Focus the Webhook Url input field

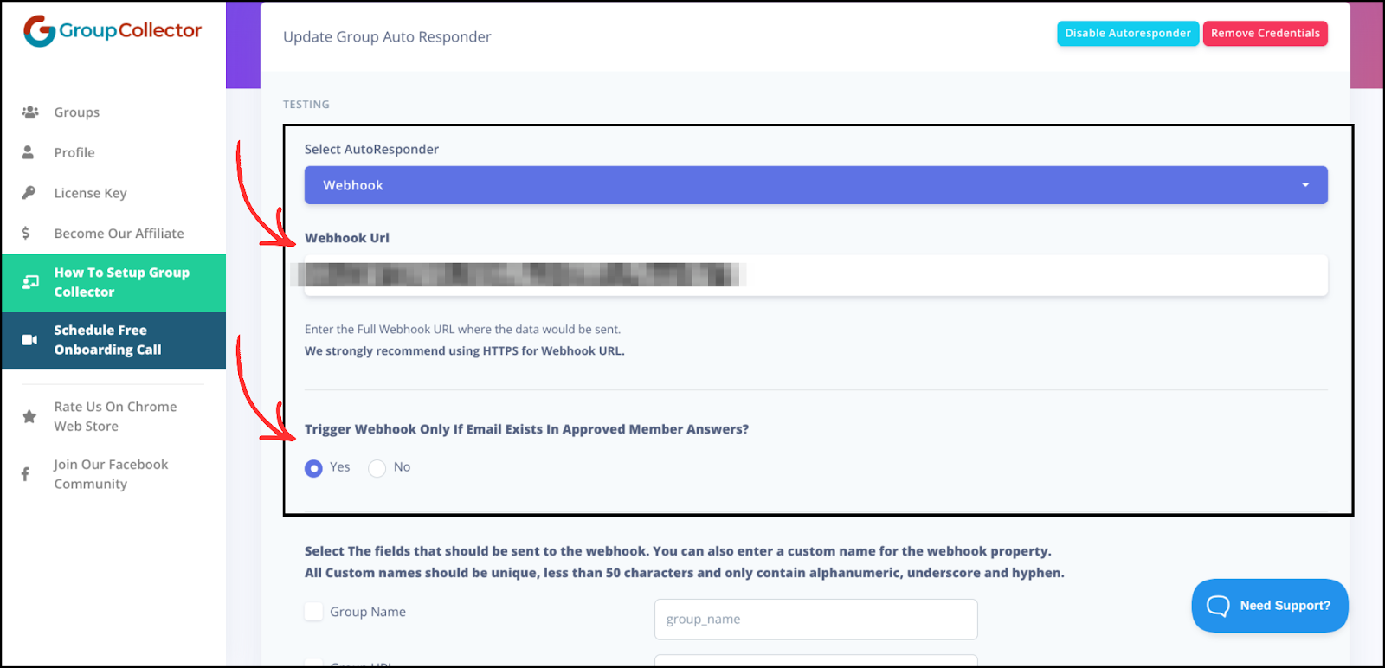(816, 275)
